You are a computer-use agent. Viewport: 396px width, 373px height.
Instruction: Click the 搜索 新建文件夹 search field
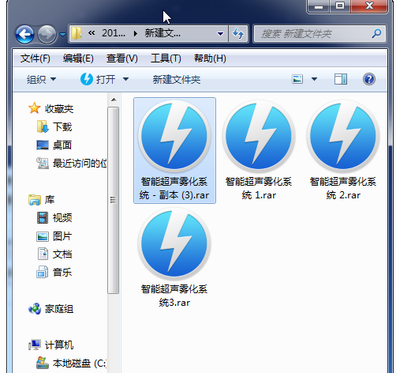point(319,34)
